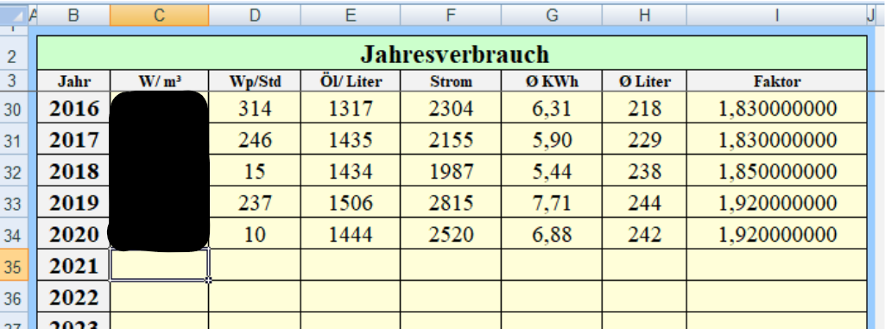Click the Öl/ Liter header cell
Viewport: 885px width, 329px height.
click(x=351, y=80)
